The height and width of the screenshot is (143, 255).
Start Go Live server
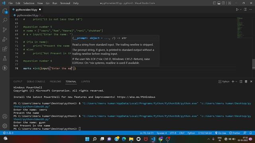tap(220, 133)
